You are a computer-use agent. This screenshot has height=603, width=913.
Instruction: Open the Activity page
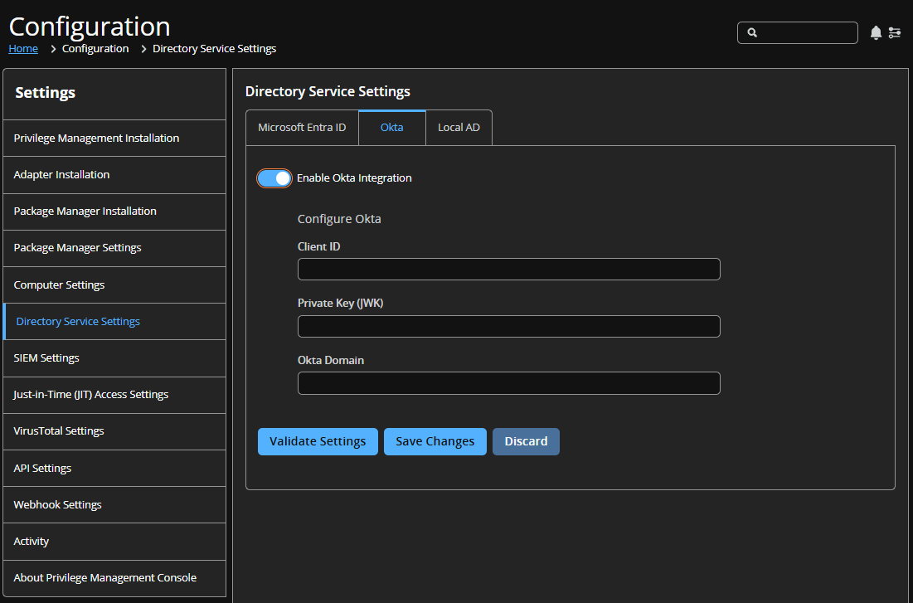[114, 542]
